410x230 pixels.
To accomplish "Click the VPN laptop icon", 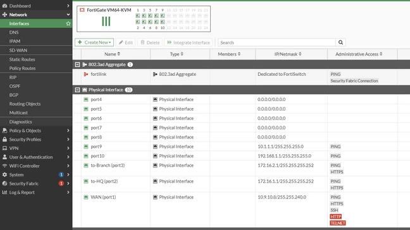I will pyautogui.click(x=4, y=148).
